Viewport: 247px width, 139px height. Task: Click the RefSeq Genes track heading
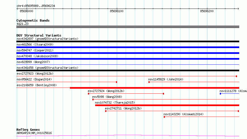[28, 130]
